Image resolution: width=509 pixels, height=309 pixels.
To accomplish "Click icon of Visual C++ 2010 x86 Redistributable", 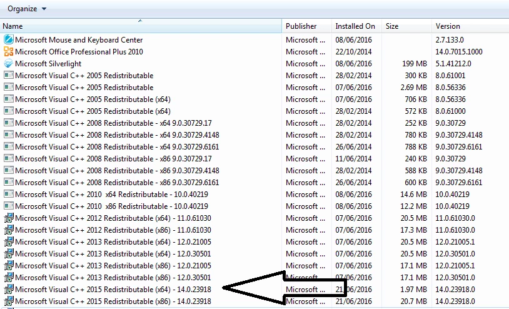I will point(8,206).
